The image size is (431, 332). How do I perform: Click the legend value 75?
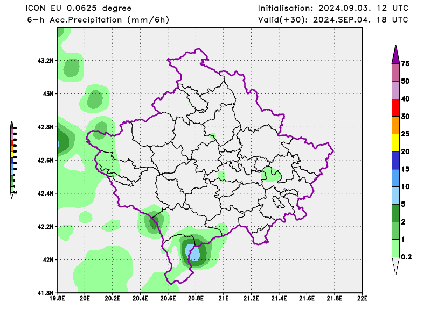click(x=405, y=64)
